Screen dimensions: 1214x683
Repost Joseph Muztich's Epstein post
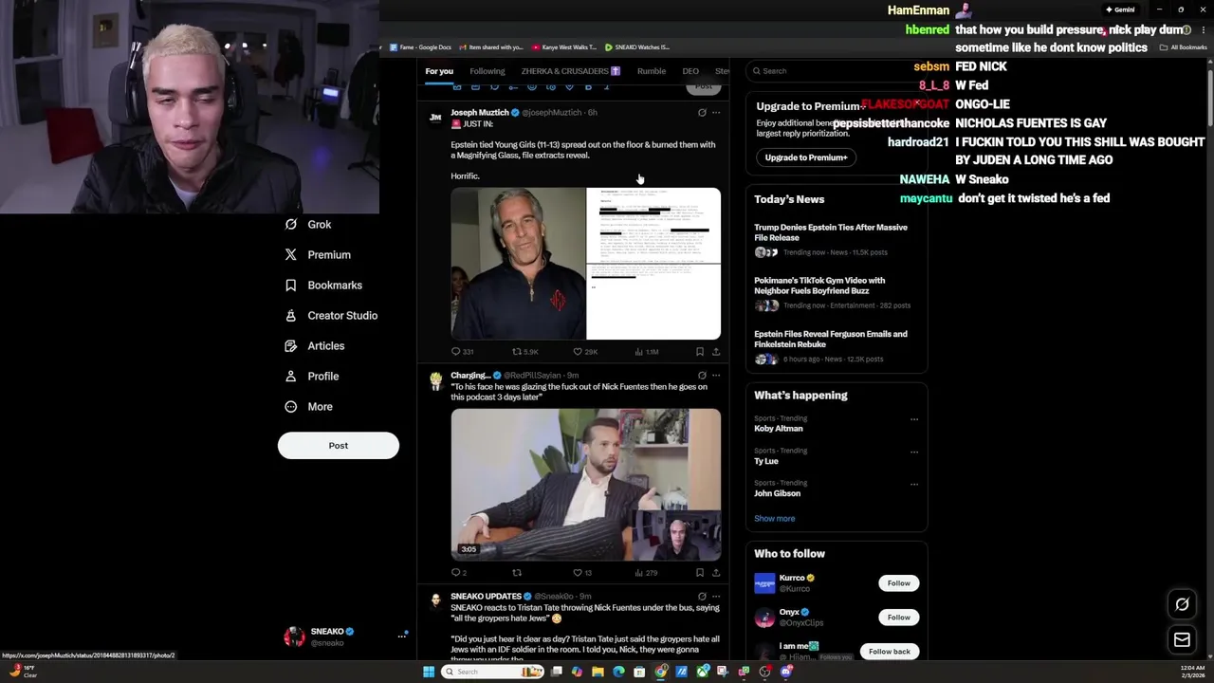[x=524, y=352]
